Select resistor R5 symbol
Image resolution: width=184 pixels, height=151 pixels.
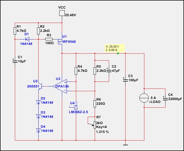[x=95, y=71]
